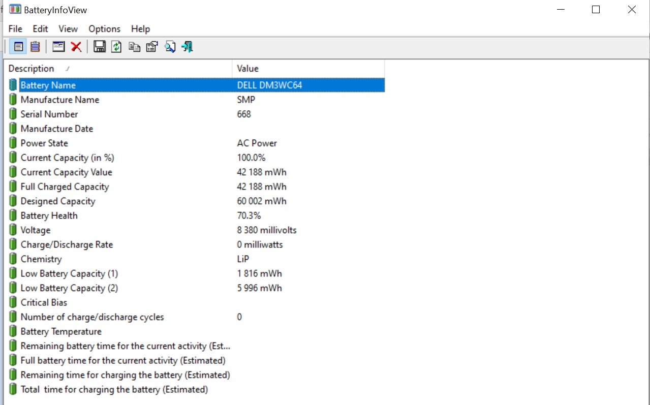The height and width of the screenshot is (405, 650).
Task: Sort by the Description column header
Action: tap(32, 69)
